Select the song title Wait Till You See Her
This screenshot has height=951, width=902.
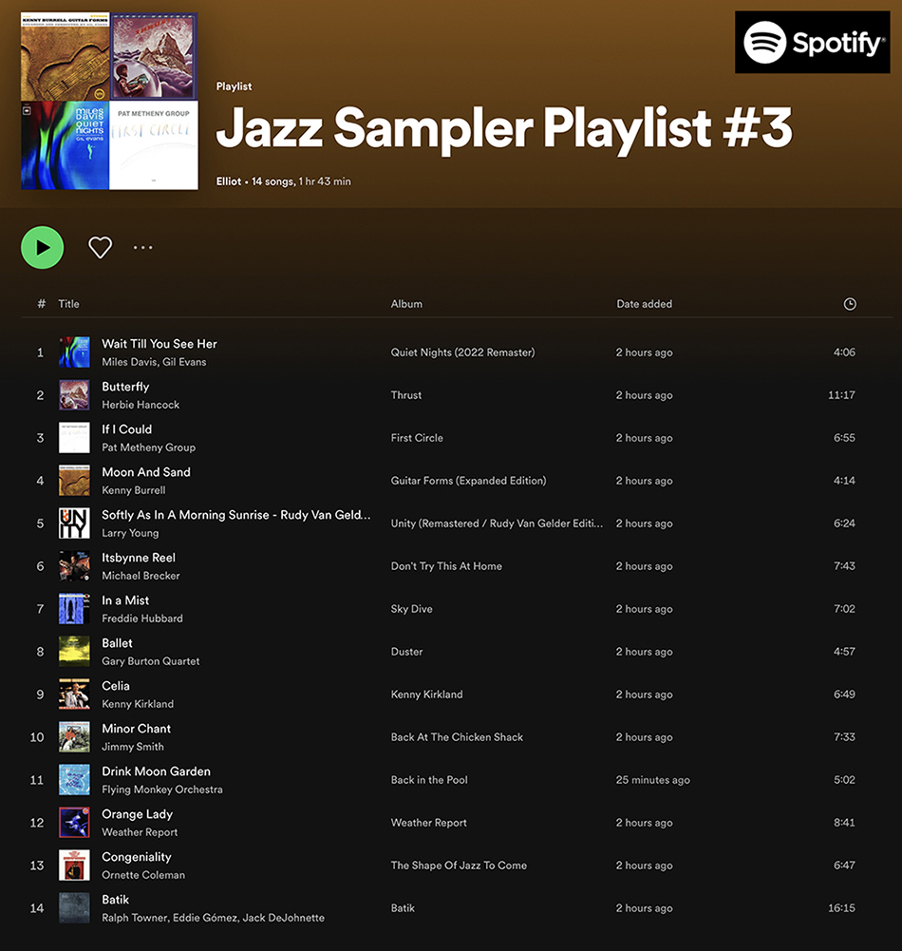(160, 344)
